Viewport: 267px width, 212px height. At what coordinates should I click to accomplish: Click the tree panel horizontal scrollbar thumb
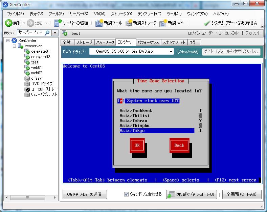[x=27, y=197]
